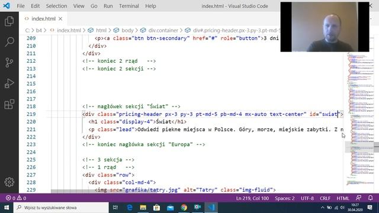Show hidden tray icons chevron
This screenshot has height=213, width=379.
coord(322,208)
